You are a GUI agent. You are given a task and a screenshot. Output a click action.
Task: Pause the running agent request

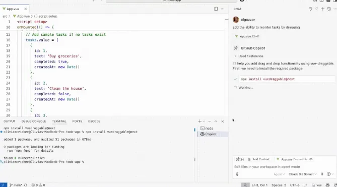pos(322,174)
